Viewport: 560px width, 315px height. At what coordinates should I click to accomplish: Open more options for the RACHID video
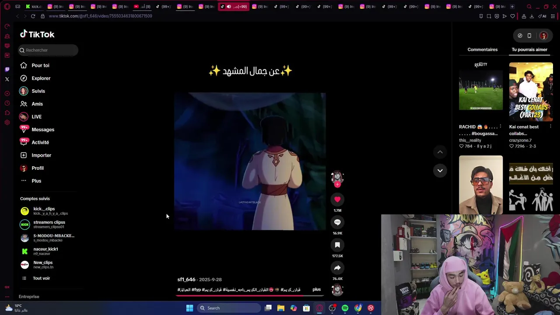point(500,127)
